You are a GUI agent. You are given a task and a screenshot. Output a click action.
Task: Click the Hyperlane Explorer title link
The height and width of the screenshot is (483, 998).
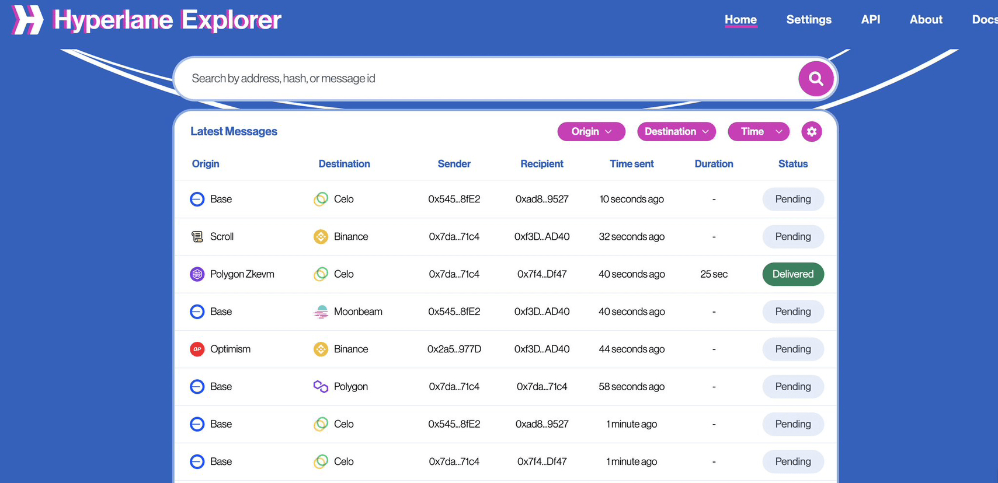[x=167, y=20]
